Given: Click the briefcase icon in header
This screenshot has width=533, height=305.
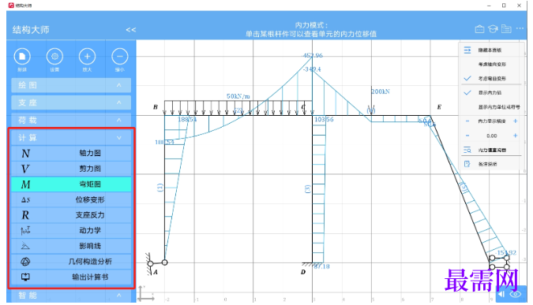Looking at the screenshot, I should 479,29.
